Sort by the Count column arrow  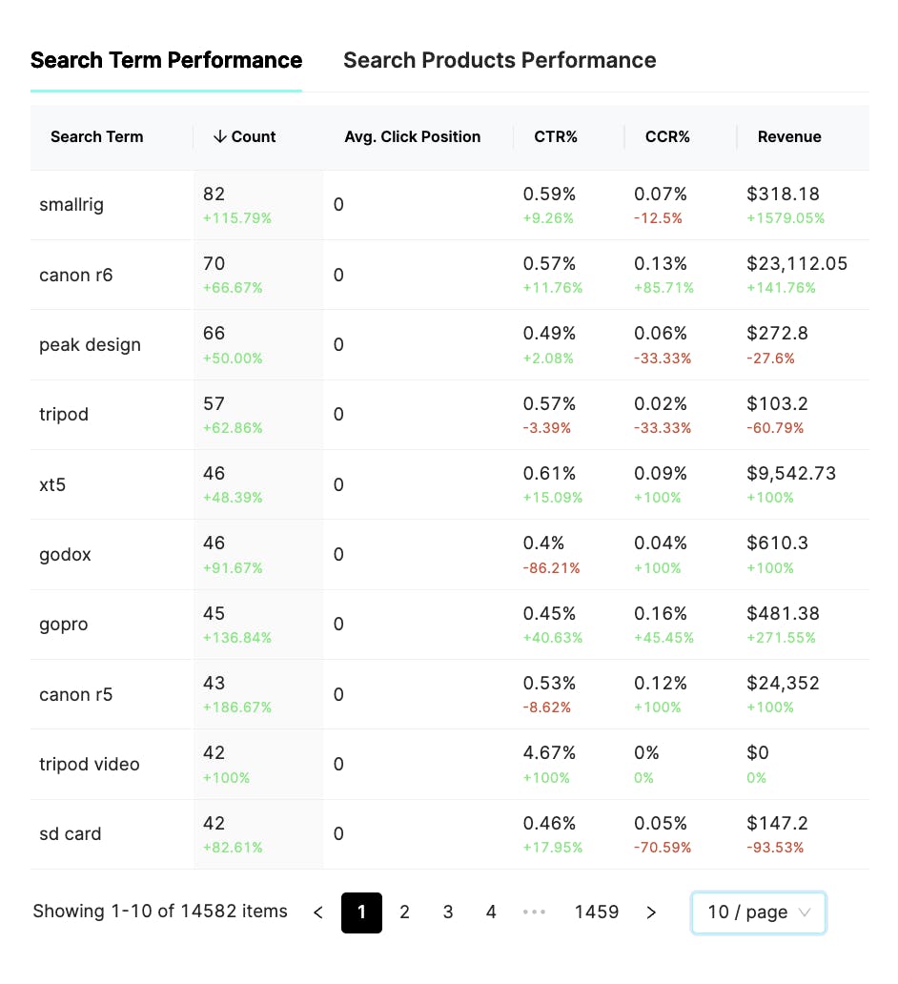point(220,136)
